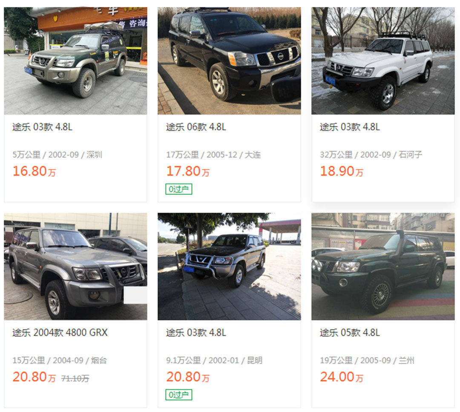The height and width of the screenshot is (412, 460).
Task: Click the 0过户 tag on the Dalian listing
Action: [x=178, y=189]
